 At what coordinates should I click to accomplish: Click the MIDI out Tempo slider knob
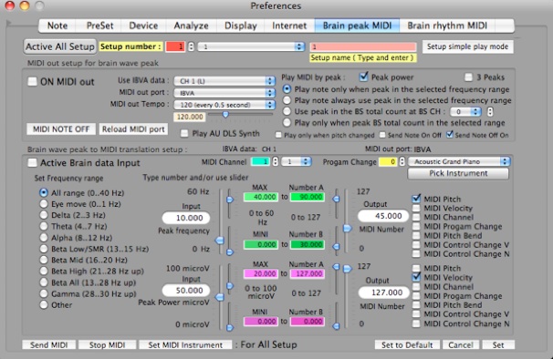click(x=225, y=114)
